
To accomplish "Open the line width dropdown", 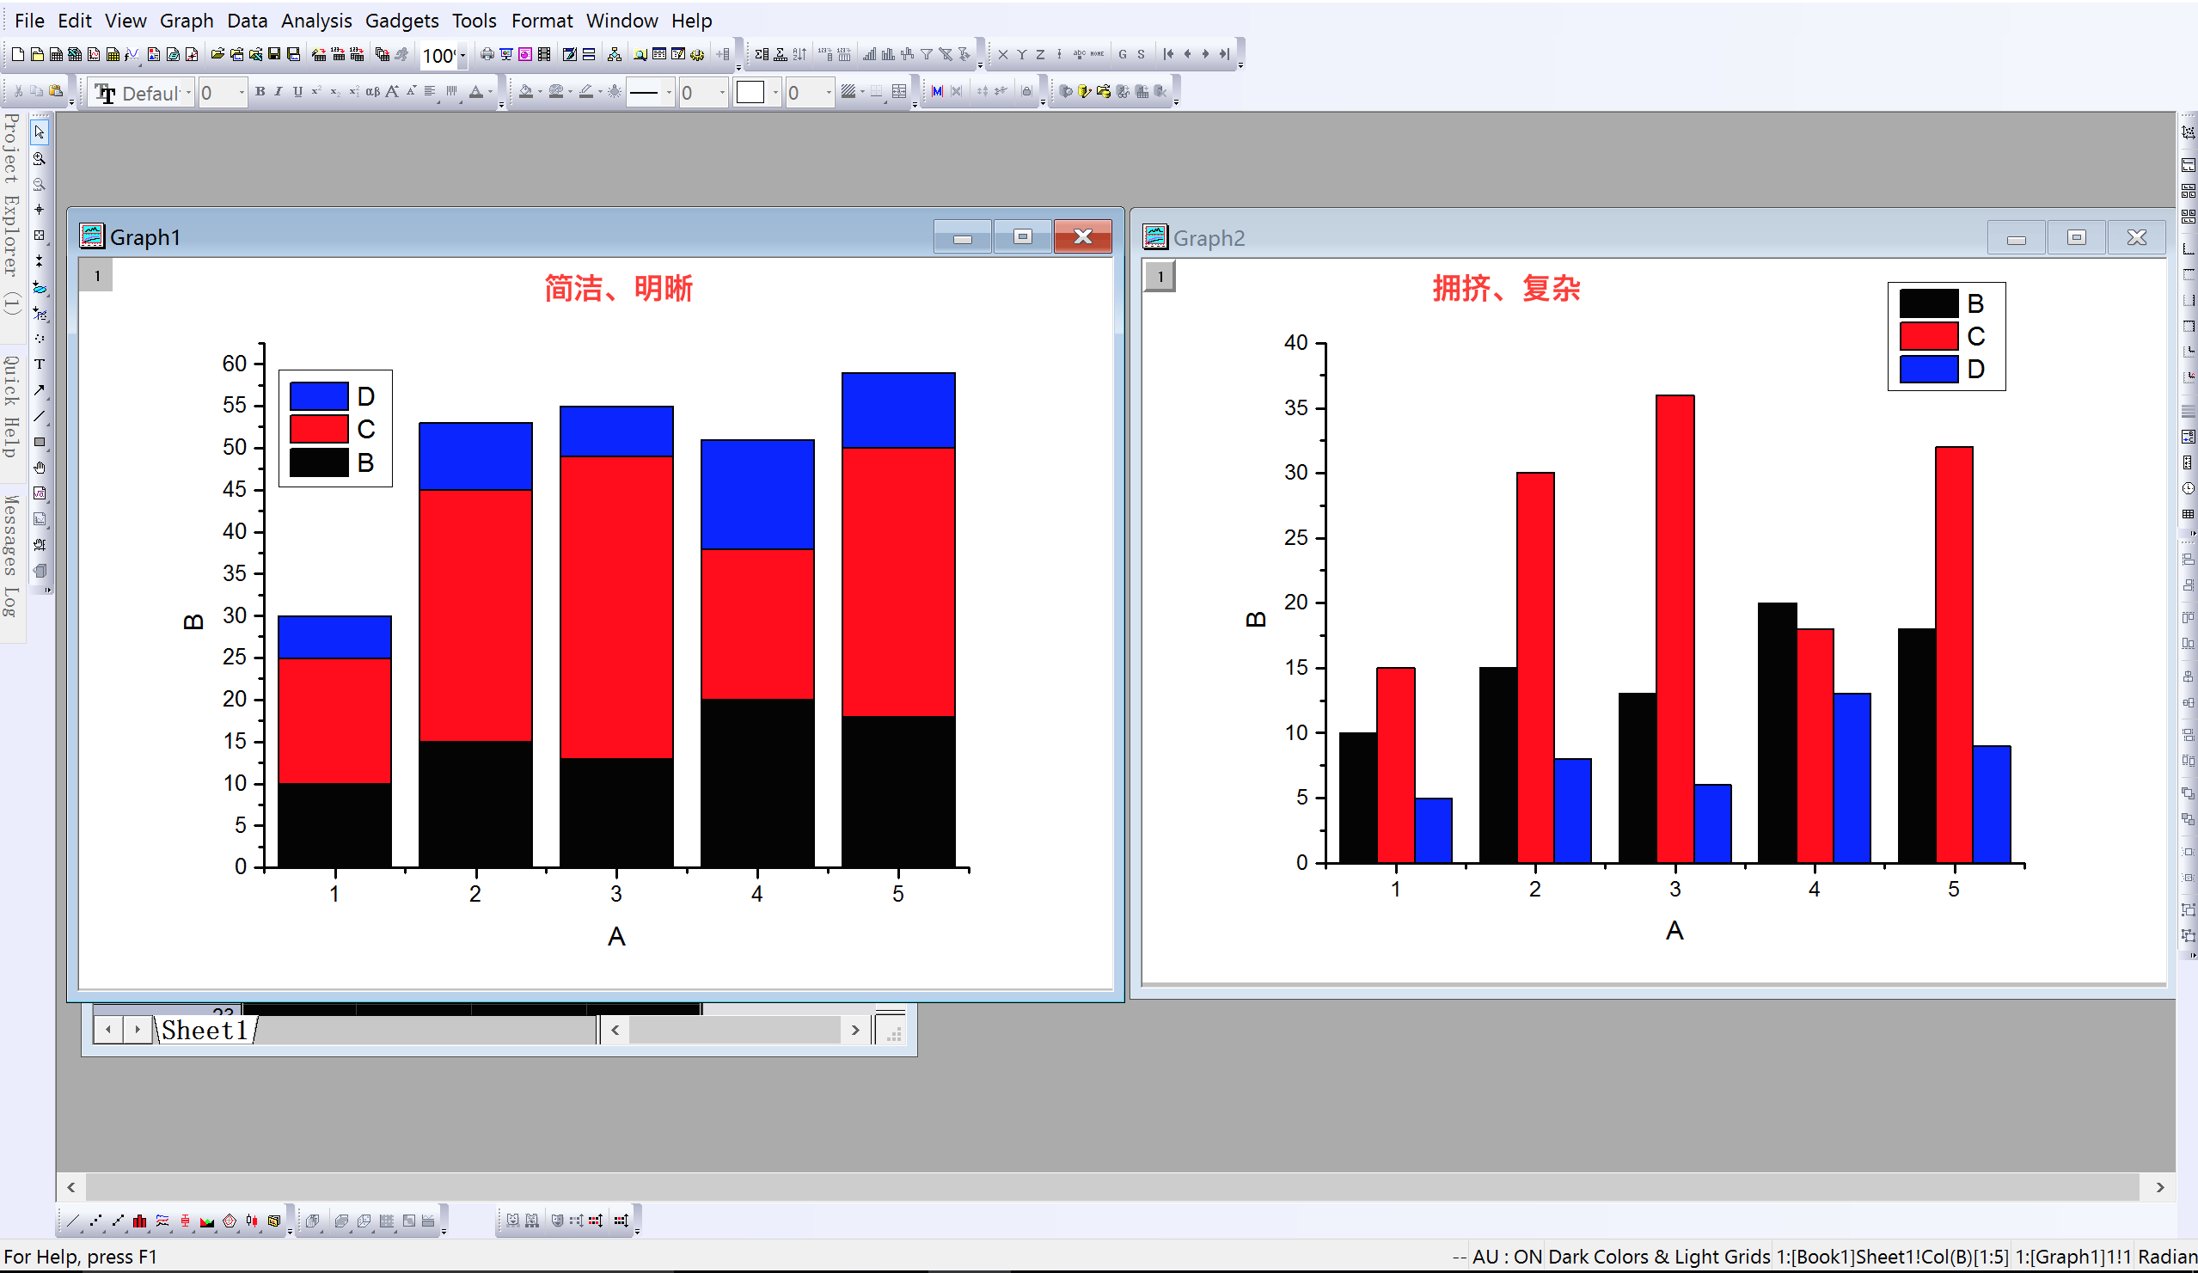I will click(722, 93).
